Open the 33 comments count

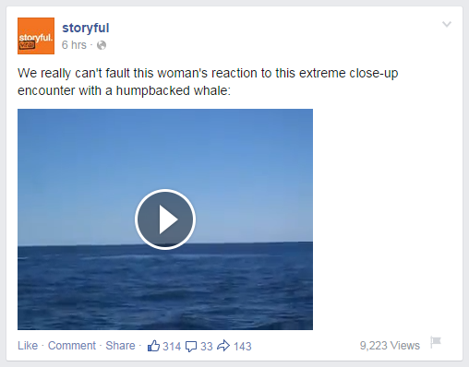207,347
